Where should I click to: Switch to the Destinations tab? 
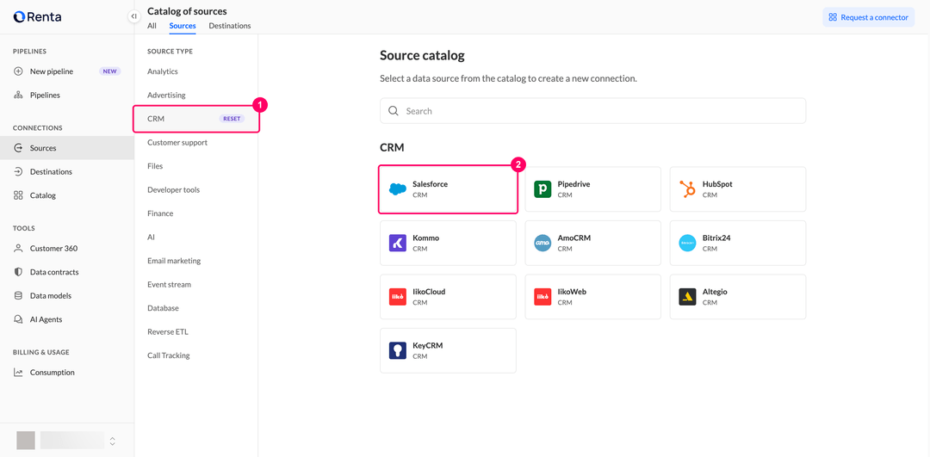point(230,26)
